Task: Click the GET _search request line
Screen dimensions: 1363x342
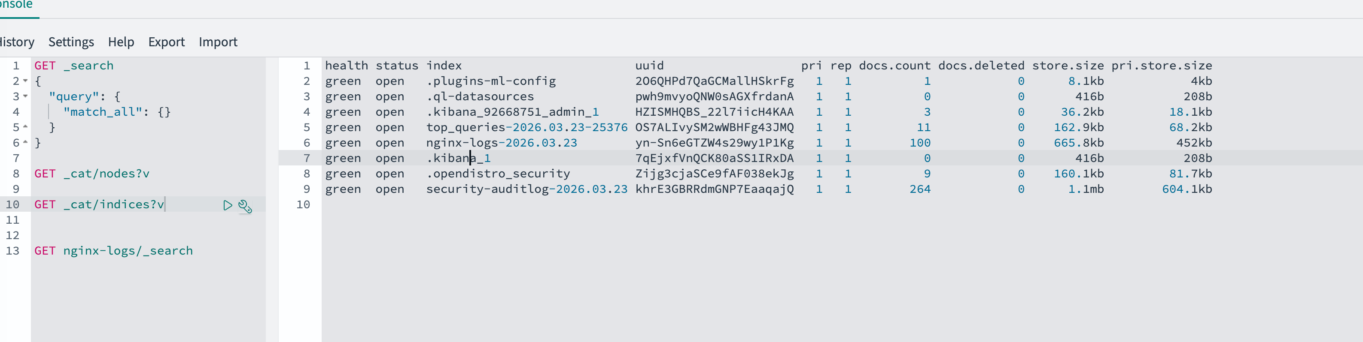Action: tap(74, 66)
